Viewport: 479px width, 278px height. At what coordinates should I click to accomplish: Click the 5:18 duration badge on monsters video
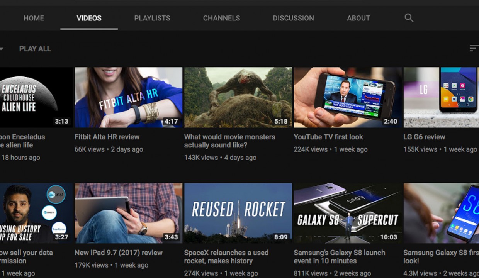(x=281, y=121)
